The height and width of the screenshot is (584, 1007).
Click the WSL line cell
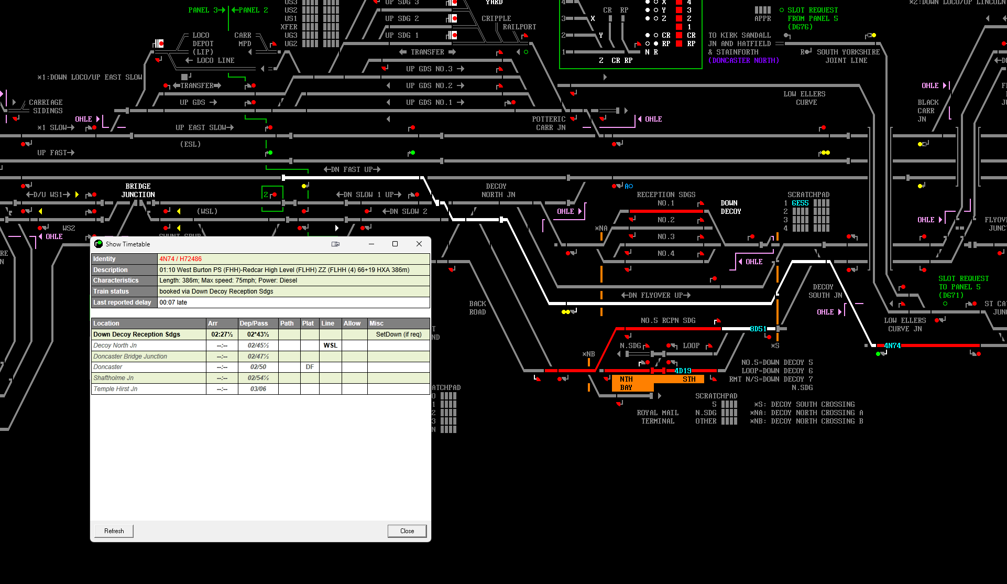[331, 345]
